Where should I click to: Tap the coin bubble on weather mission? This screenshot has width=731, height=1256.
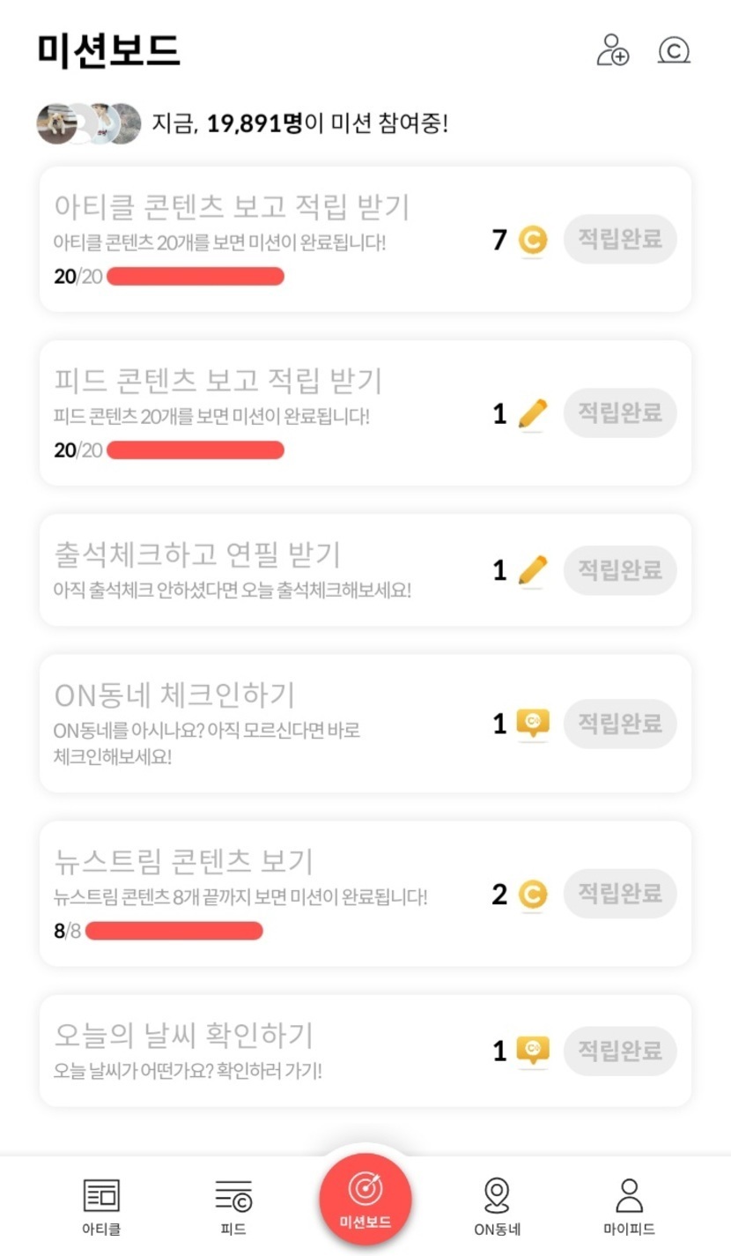(x=532, y=1051)
